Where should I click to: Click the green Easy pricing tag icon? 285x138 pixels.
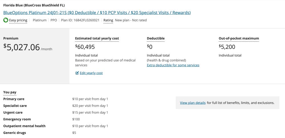(x=6, y=20)
